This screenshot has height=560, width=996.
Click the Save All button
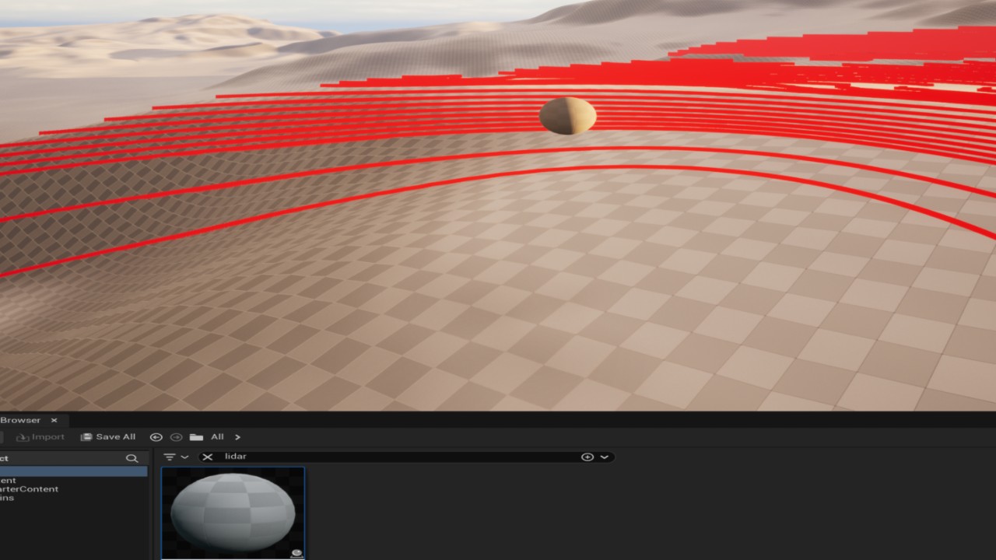108,437
